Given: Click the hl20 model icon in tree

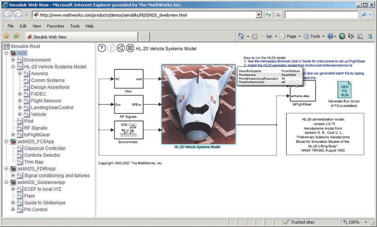Looking at the screenshot, I should 13,53.
